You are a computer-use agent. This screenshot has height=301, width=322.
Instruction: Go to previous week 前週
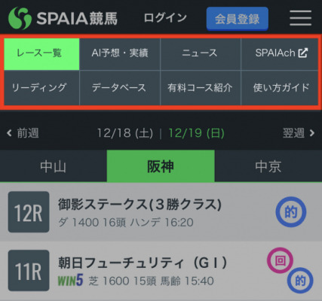(x=23, y=133)
